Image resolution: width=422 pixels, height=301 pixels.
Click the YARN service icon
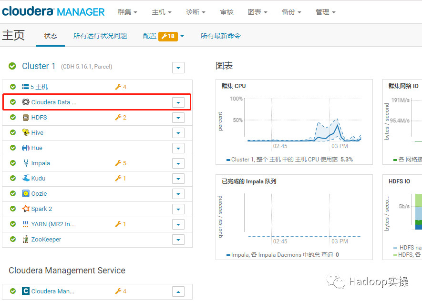click(25, 224)
